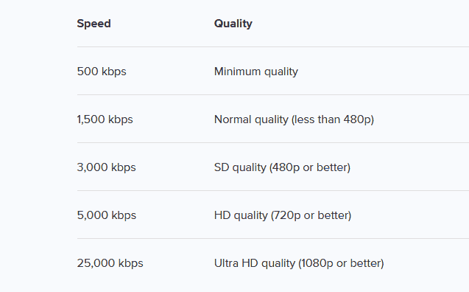469x292 pixels.
Task: Click Normal quality (less than 480p) text
Action: pyautogui.click(x=294, y=119)
